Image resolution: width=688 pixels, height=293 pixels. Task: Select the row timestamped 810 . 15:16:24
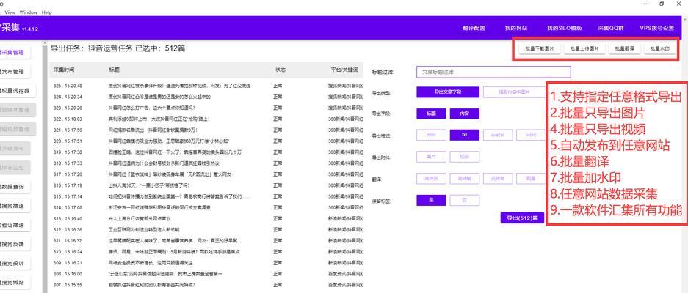206,252
